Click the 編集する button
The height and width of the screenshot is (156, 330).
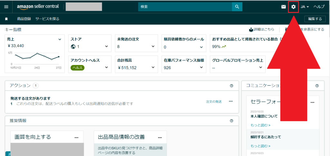(x=315, y=19)
